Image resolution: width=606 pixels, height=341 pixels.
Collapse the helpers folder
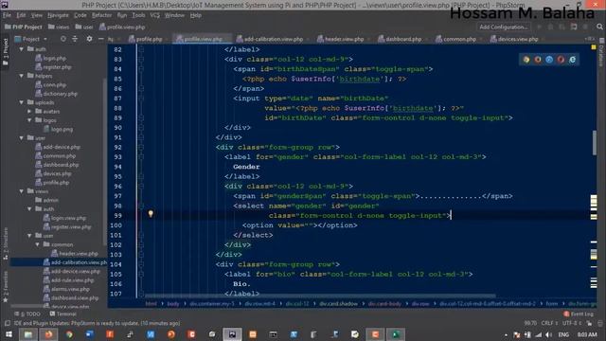click(x=22, y=76)
